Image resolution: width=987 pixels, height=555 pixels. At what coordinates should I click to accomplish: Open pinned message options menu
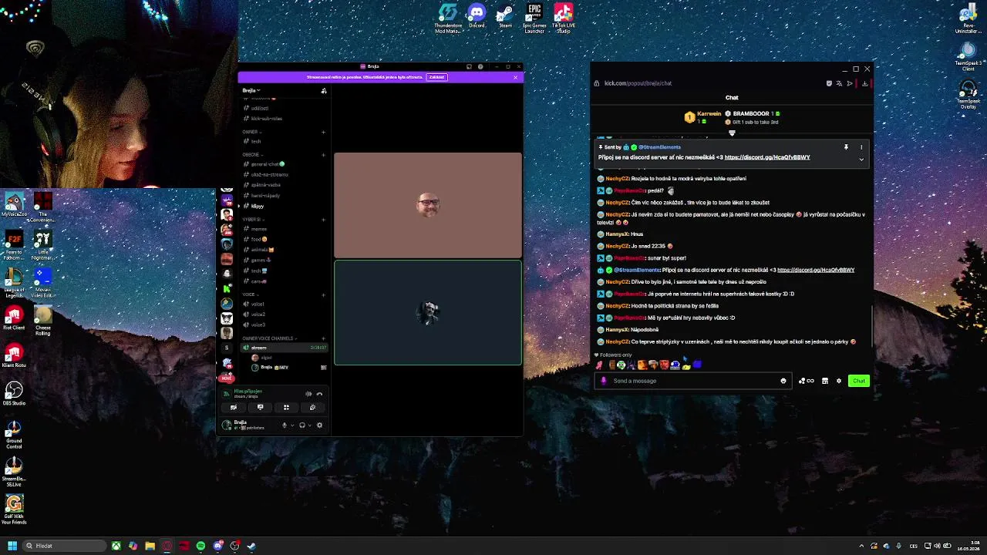tap(861, 147)
